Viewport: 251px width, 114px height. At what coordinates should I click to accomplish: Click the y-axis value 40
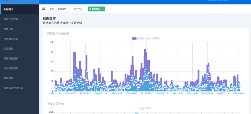[52, 52]
